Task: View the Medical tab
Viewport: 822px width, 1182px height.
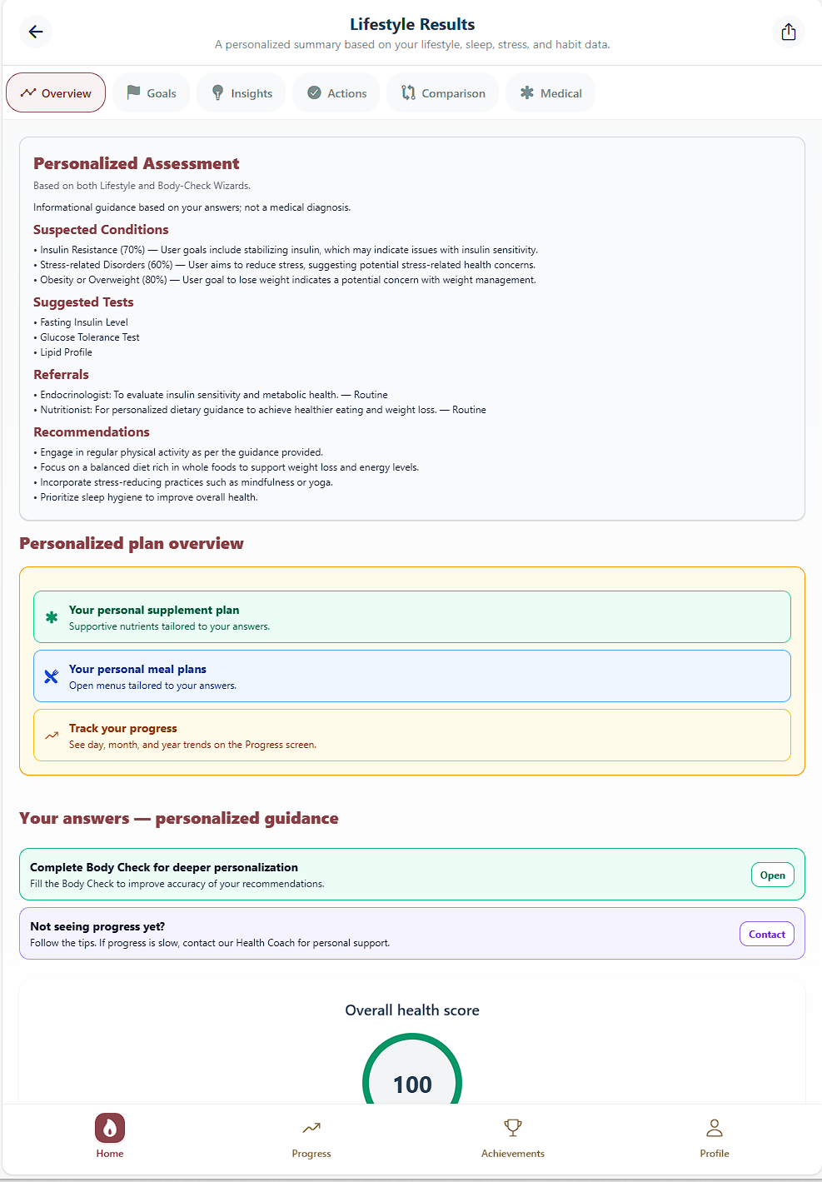Action: (x=550, y=92)
